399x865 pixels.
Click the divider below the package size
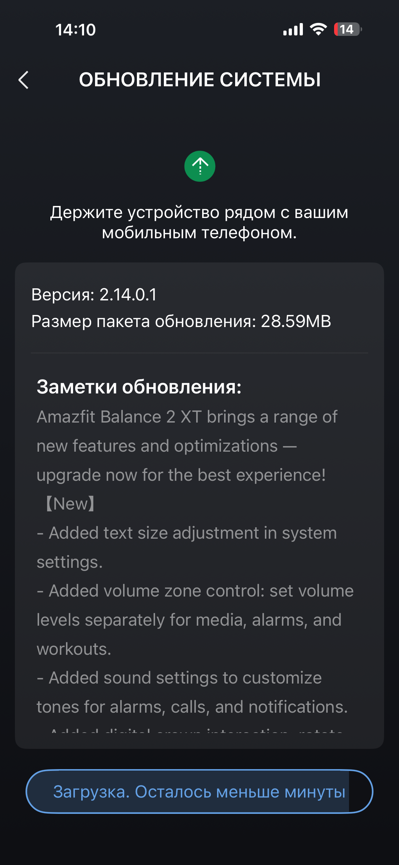click(x=199, y=353)
